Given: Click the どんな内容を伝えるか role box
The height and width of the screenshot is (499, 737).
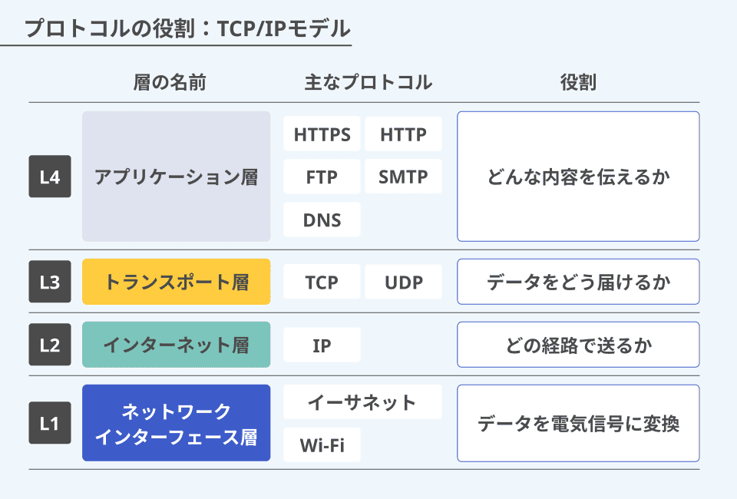Looking at the screenshot, I should [578, 177].
